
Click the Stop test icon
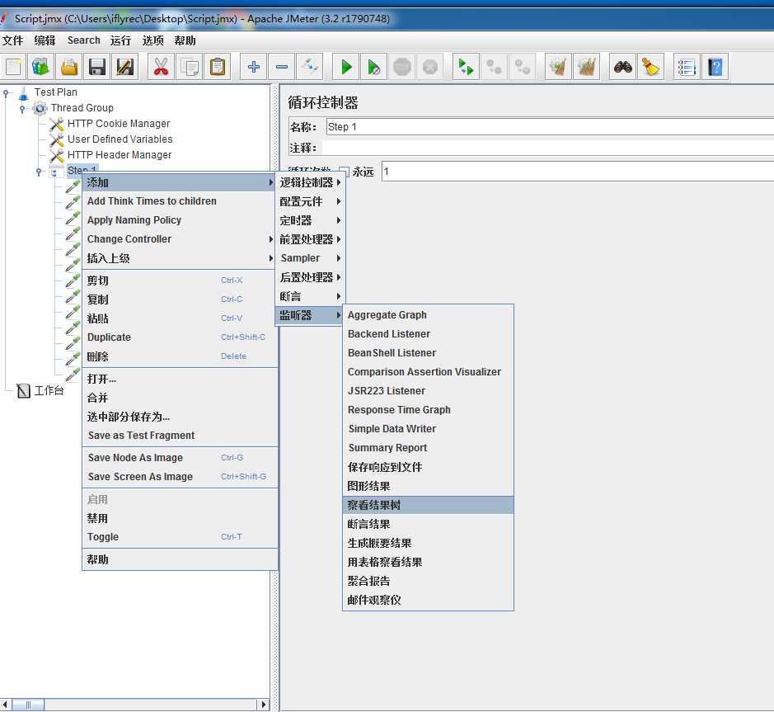click(x=401, y=67)
